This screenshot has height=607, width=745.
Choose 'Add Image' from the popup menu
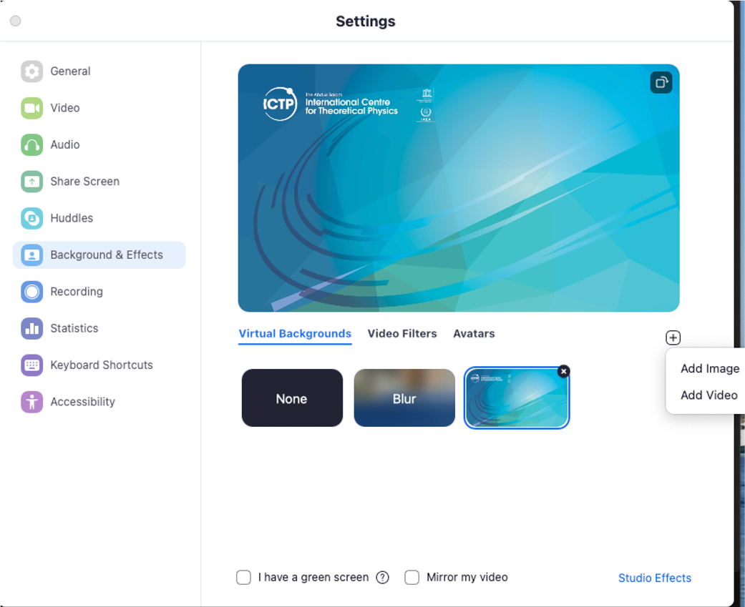pyautogui.click(x=709, y=369)
